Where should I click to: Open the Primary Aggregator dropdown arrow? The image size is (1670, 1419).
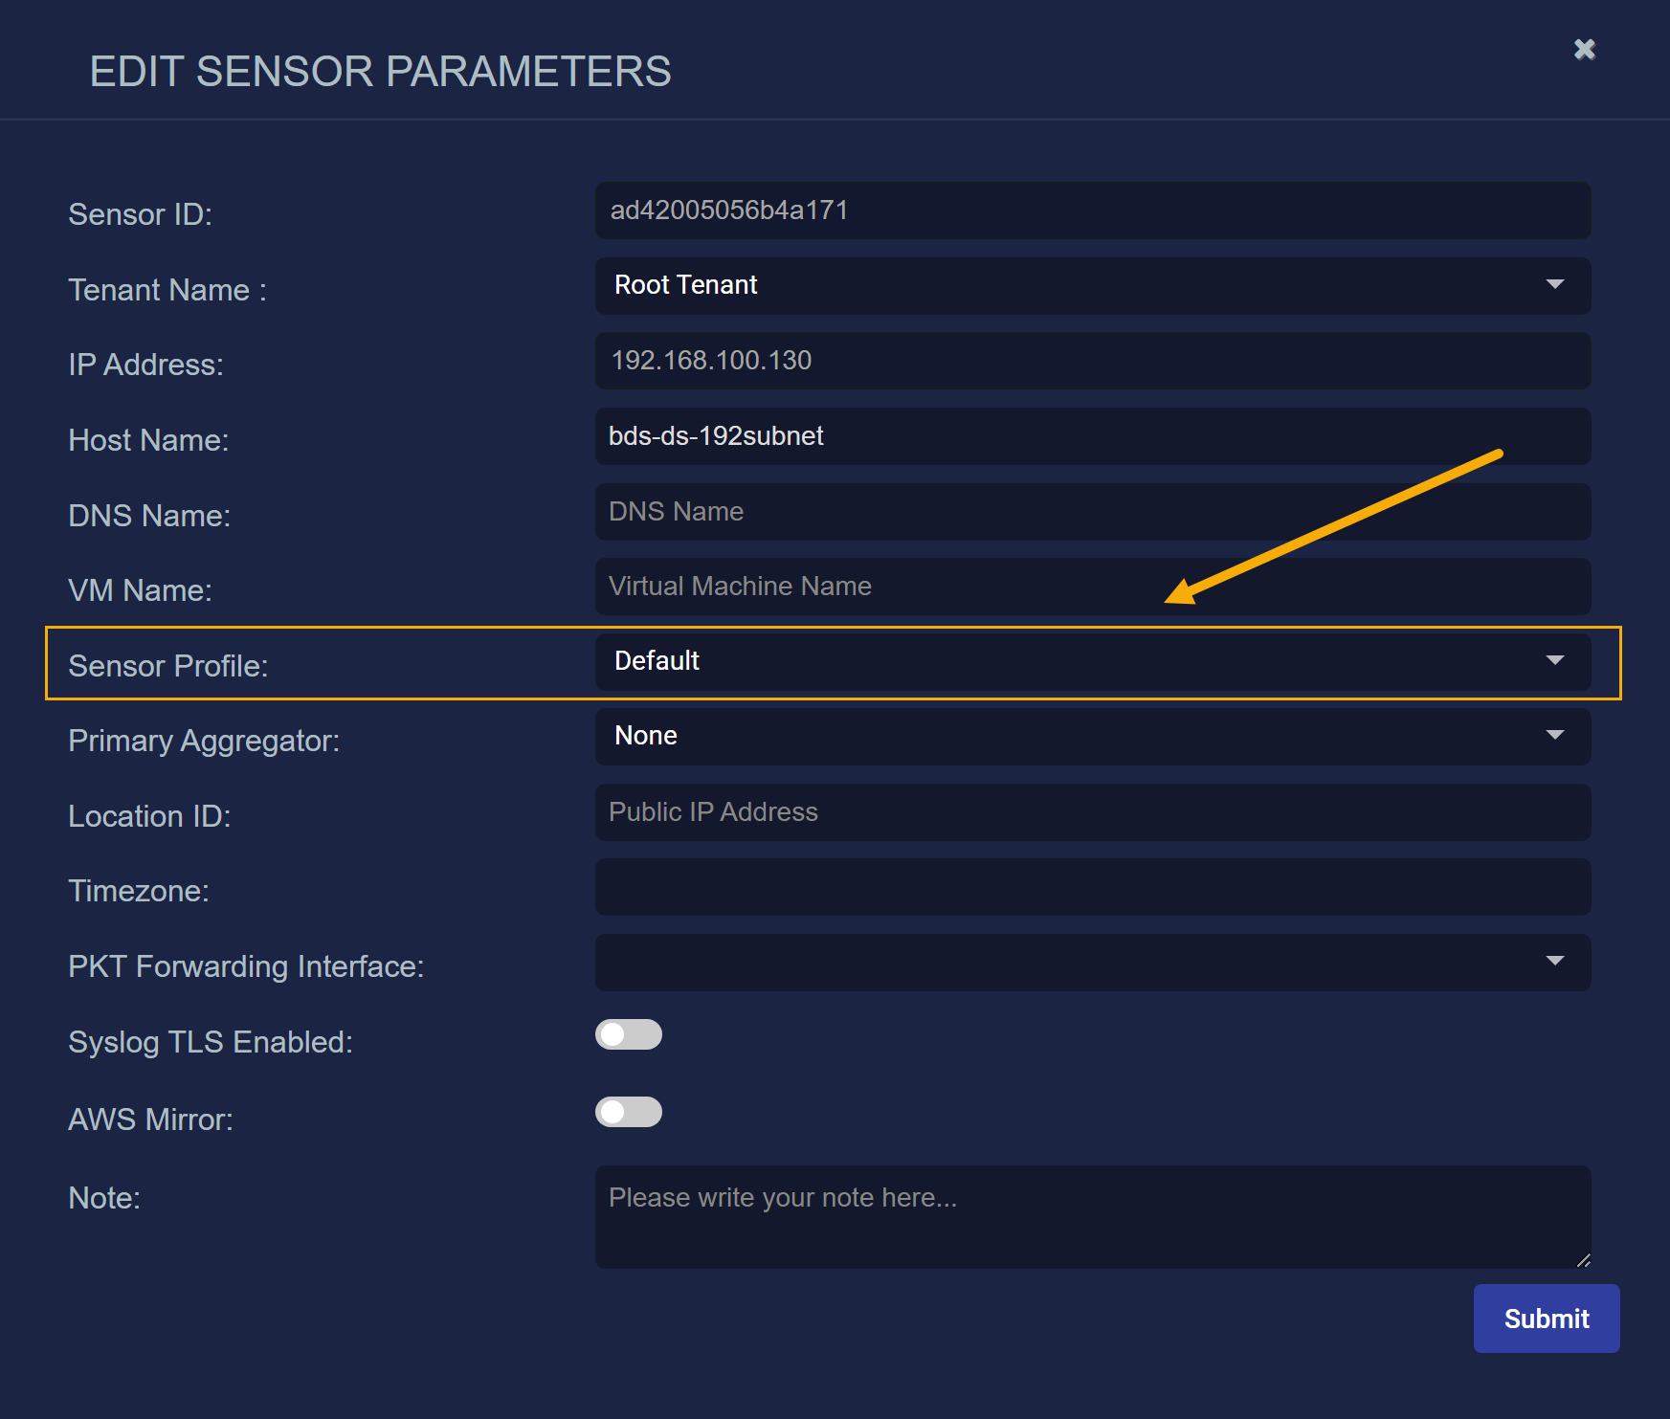(x=1555, y=736)
